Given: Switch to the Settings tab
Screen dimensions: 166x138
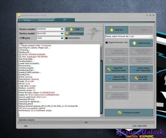Looking at the screenshot, I should click(x=27, y=20).
